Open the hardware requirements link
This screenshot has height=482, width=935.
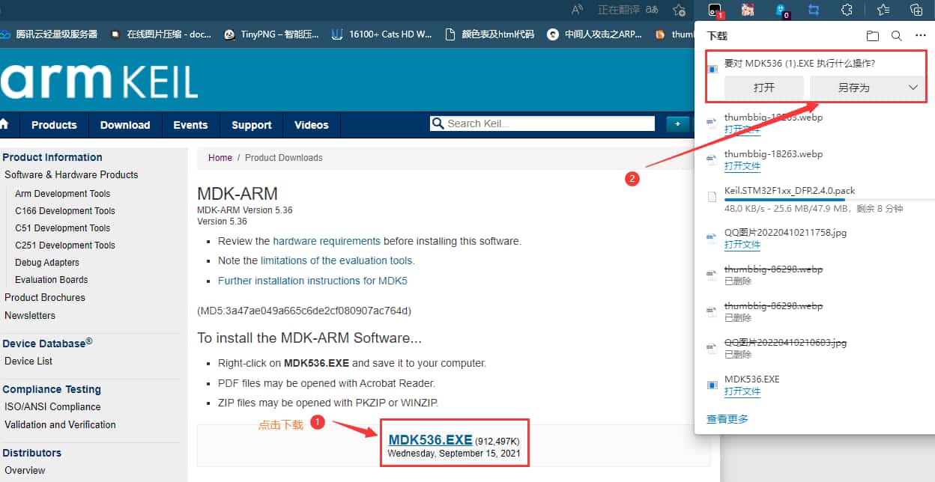coord(326,241)
